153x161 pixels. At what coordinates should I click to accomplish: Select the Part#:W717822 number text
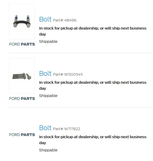click(x=67, y=129)
